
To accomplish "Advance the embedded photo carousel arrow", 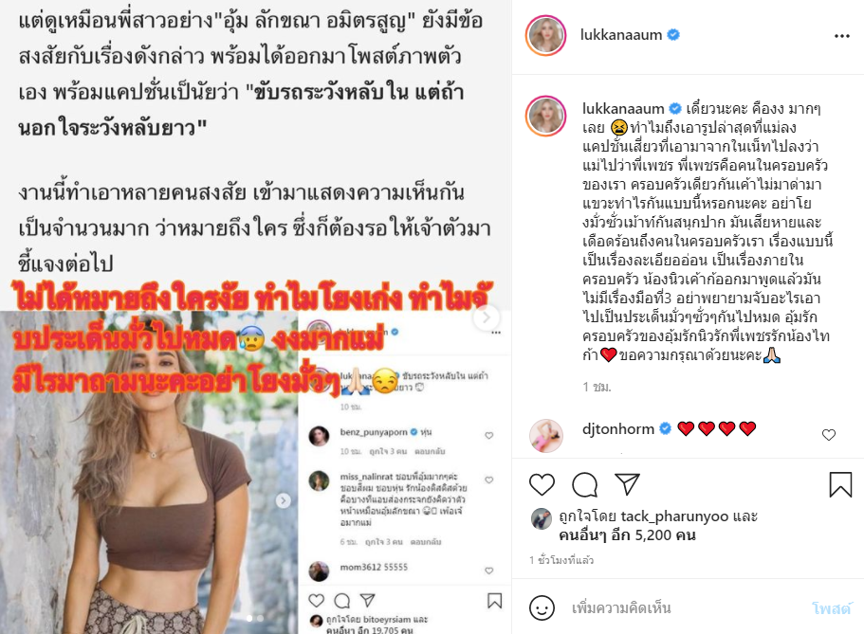I will tap(284, 500).
